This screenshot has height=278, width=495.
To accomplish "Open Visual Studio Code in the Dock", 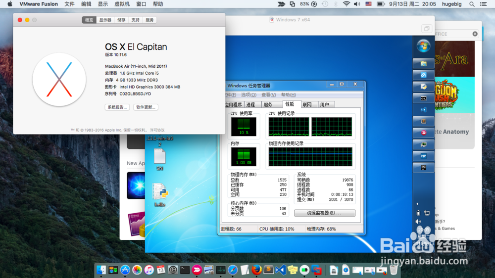I will (280, 270).
